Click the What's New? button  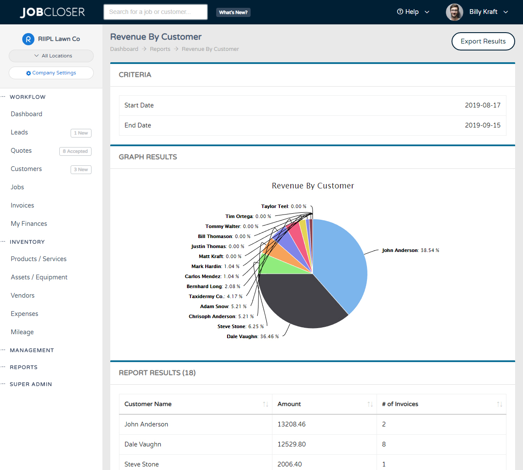coord(233,12)
